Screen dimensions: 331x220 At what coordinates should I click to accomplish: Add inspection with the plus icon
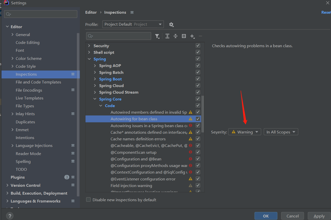(x=192, y=36)
